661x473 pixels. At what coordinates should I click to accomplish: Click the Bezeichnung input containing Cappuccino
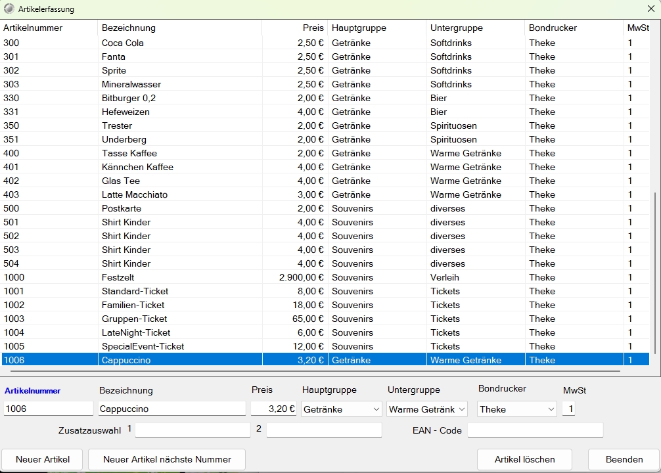tap(172, 409)
